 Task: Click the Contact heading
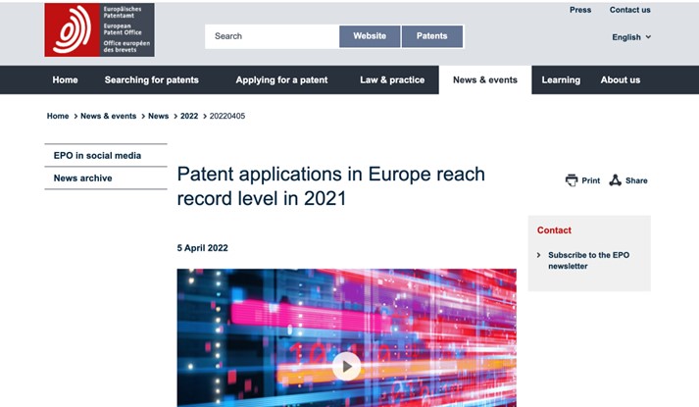[554, 230]
